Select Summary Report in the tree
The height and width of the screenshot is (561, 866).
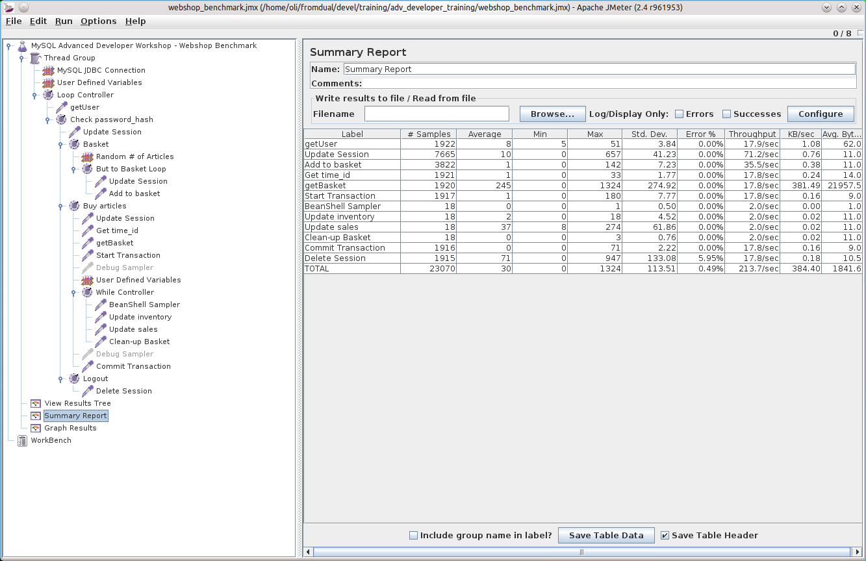tap(76, 416)
